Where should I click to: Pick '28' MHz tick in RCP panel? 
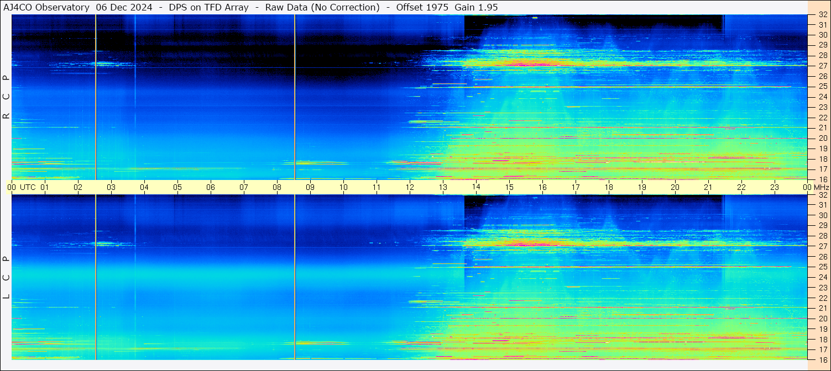click(x=822, y=56)
